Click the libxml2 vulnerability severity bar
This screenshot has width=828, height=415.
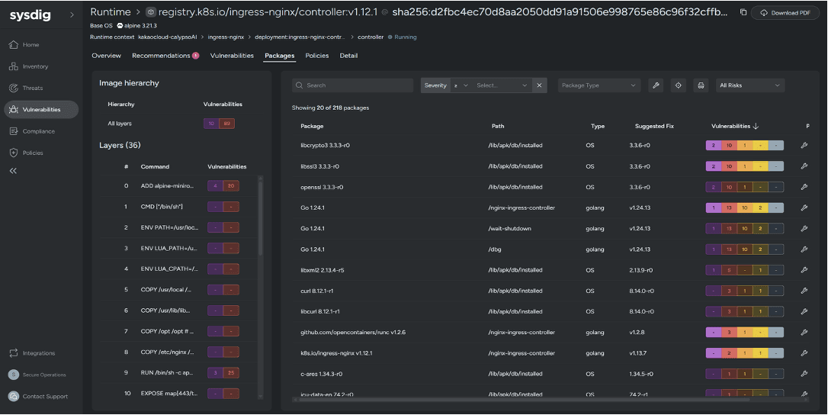745,270
